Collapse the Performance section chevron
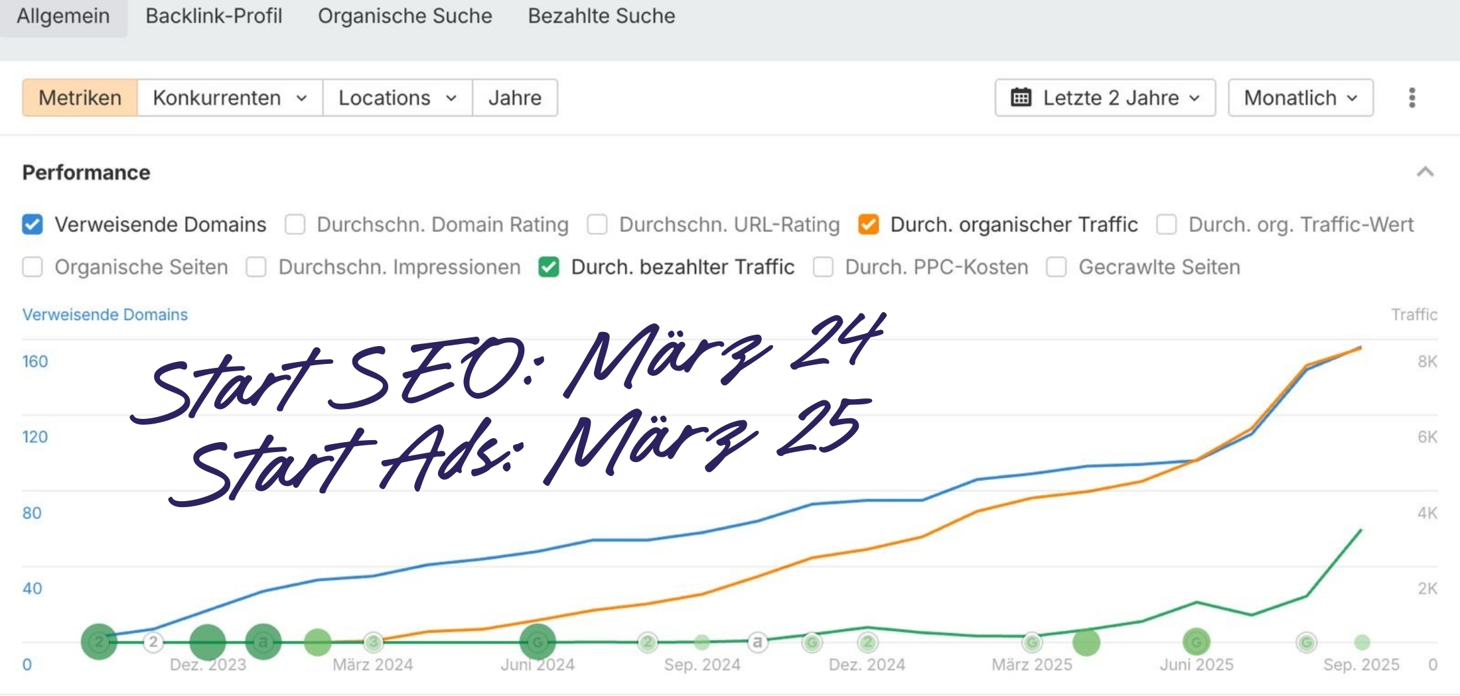The width and height of the screenshot is (1460, 696). pyautogui.click(x=1425, y=172)
